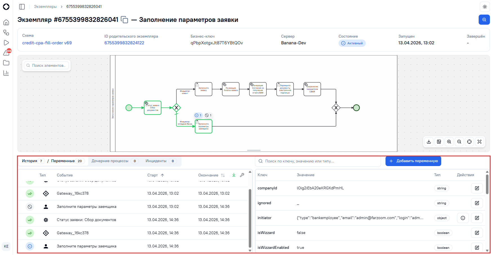493x255 pixels.
Task: Download the diagram with the download icon
Action: [x=429, y=142]
